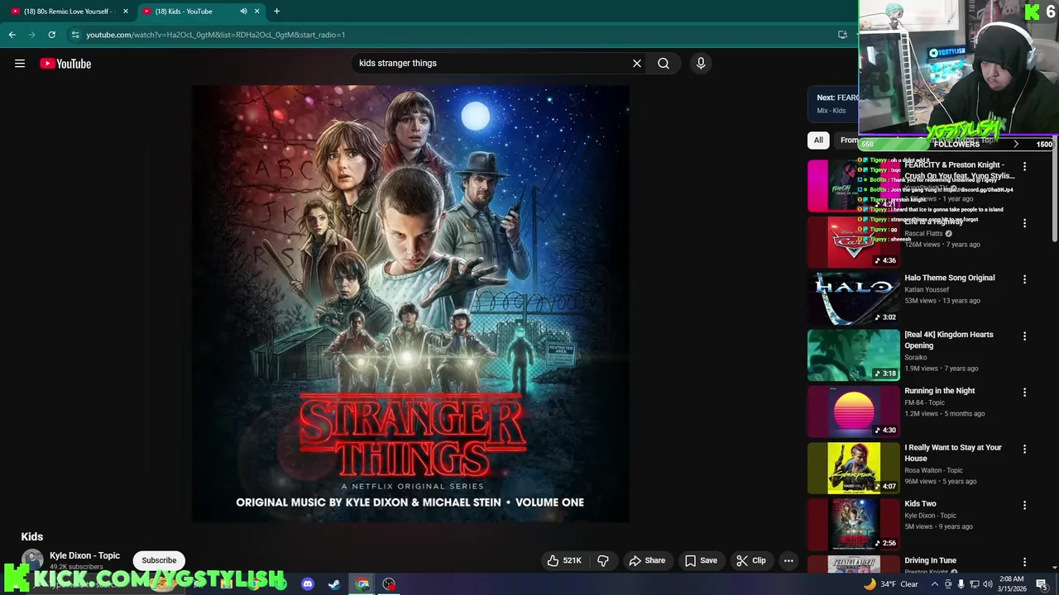Click the down arrow of sidebar scrollbar

pos(1055,569)
